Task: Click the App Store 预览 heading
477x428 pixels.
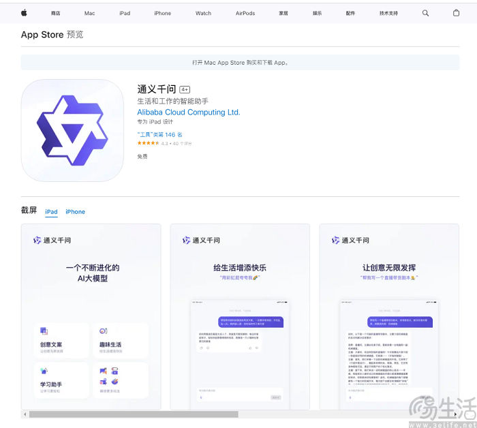Action: tap(52, 35)
